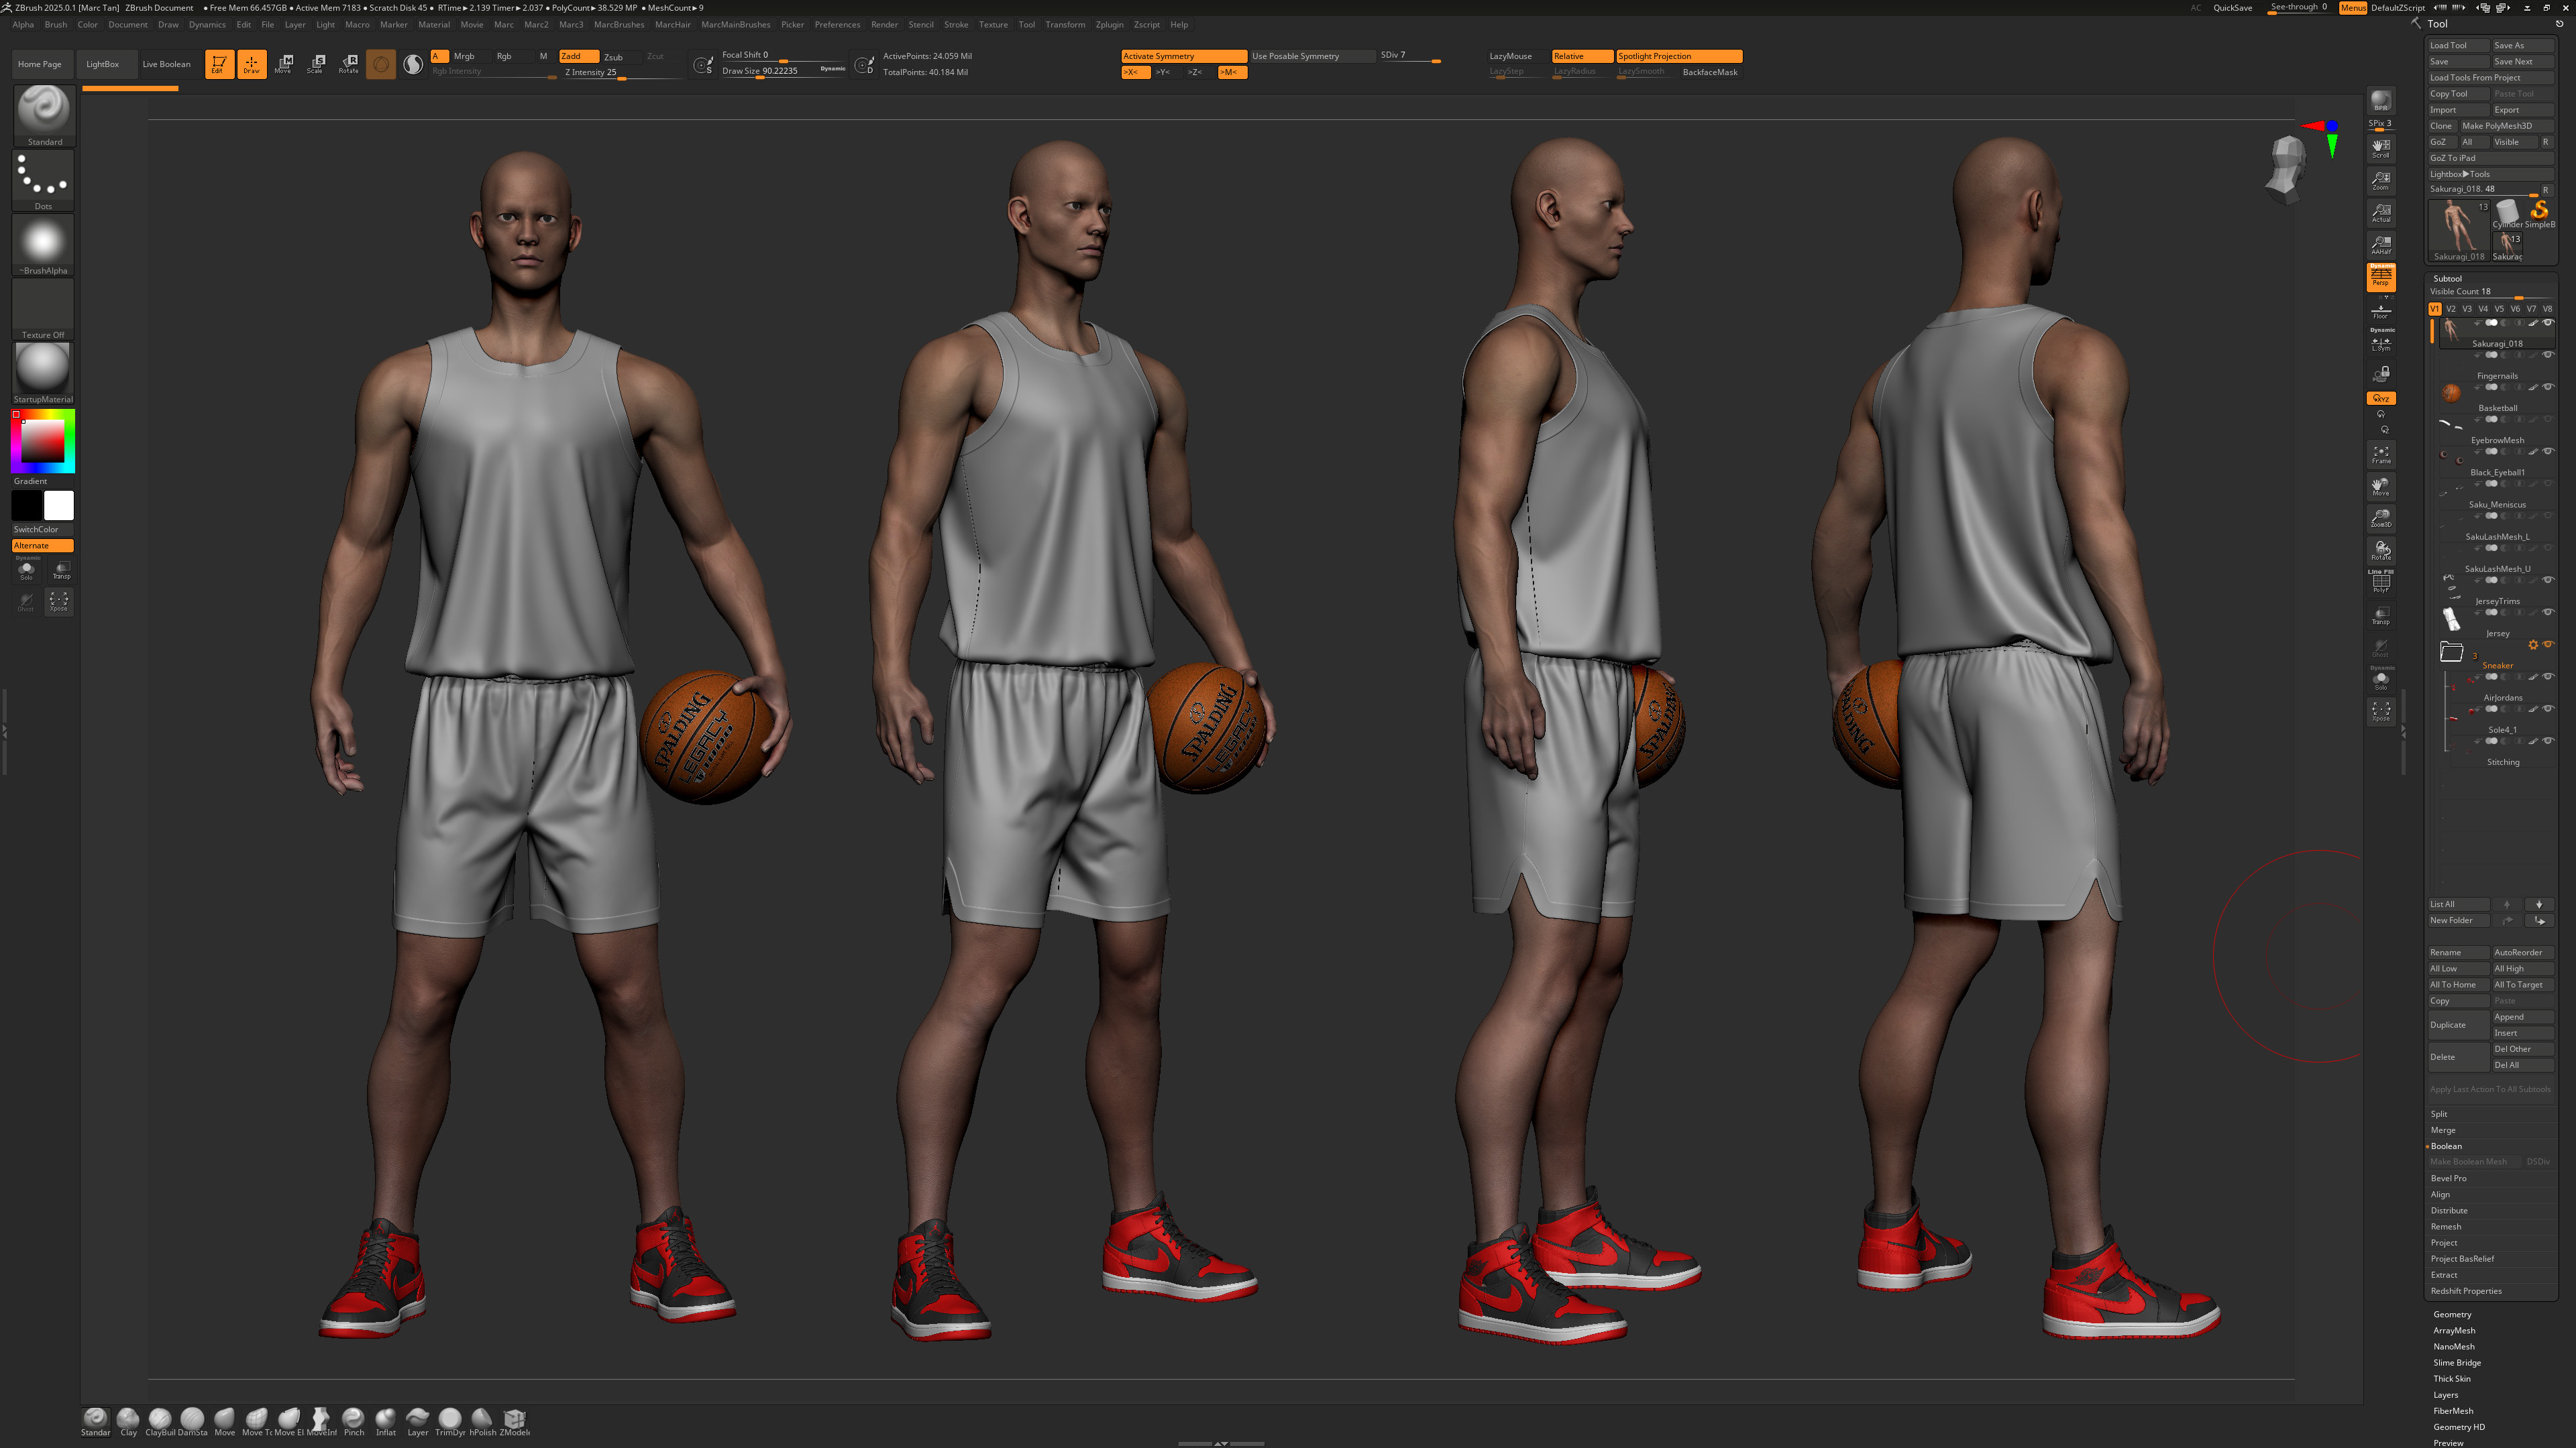Open the Stroke menu
This screenshot has height=1448, width=2576.
pyautogui.click(x=956, y=25)
